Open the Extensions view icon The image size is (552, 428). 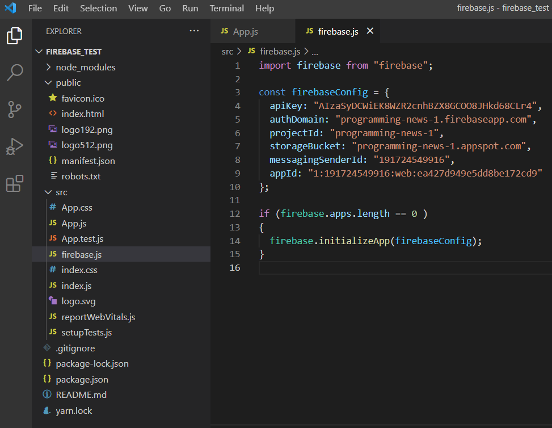pyautogui.click(x=14, y=183)
